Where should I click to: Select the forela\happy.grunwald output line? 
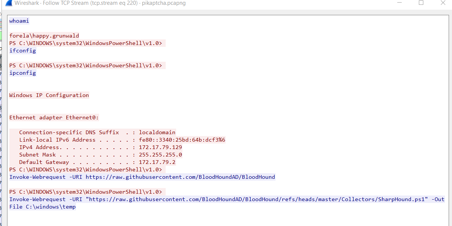tap(44, 36)
